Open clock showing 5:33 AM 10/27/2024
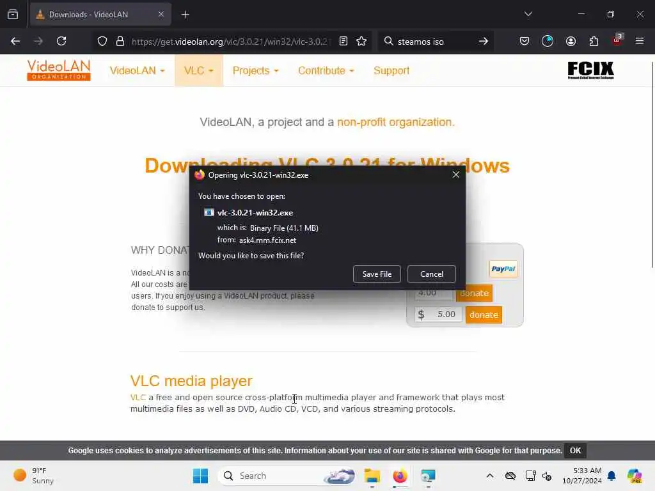Screen dimensions: 655x491 click(x=582, y=476)
